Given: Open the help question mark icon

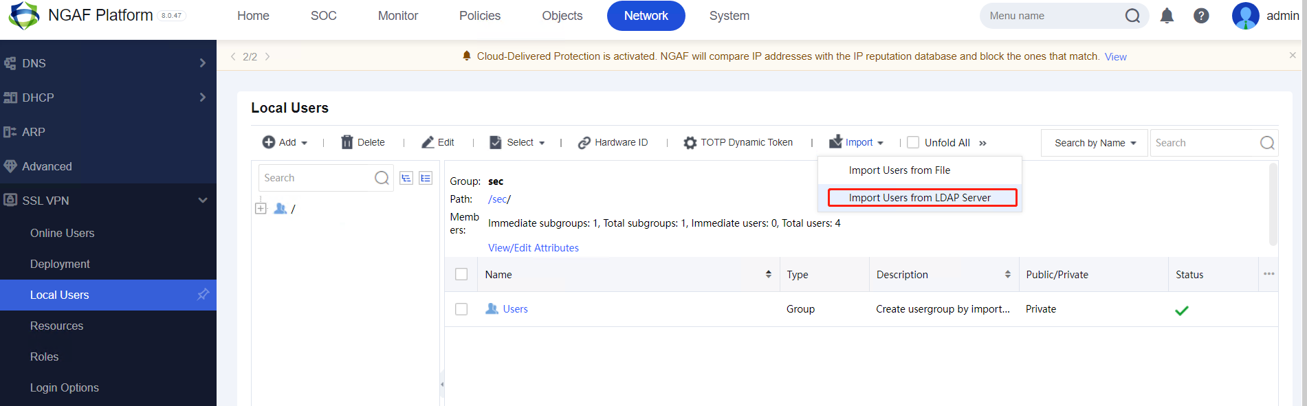Looking at the screenshot, I should coord(1201,16).
